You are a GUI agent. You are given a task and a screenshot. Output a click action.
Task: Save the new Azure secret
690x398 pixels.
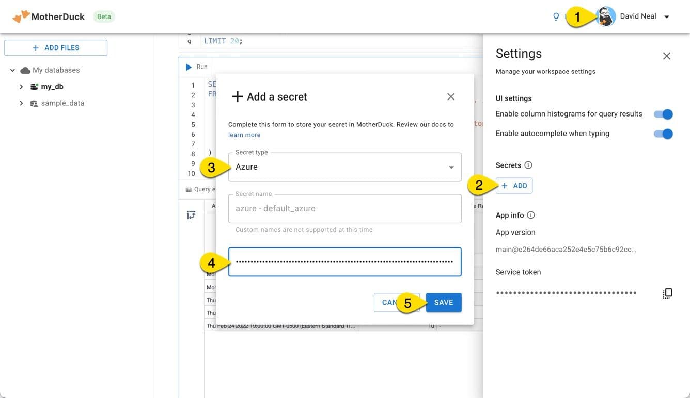(x=443, y=302)
